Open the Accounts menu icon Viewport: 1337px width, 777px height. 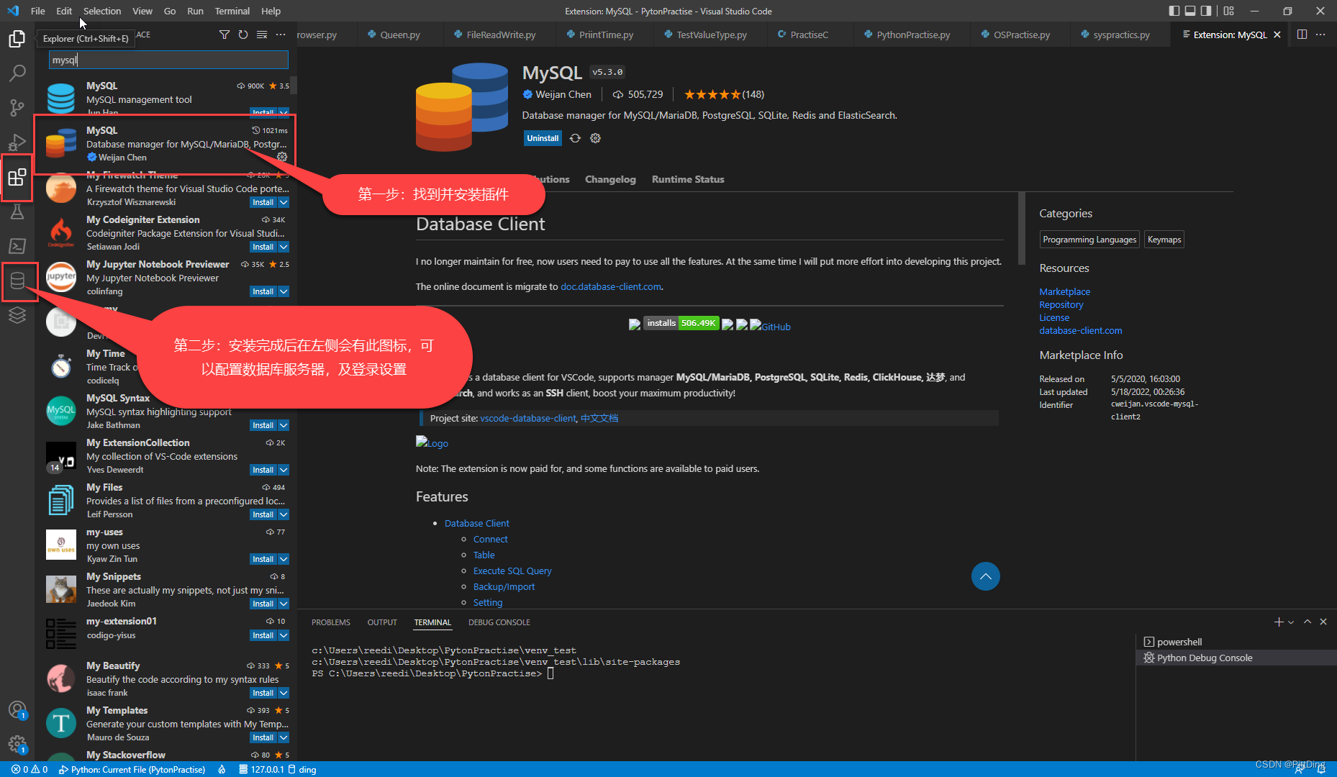coord(17,710)
